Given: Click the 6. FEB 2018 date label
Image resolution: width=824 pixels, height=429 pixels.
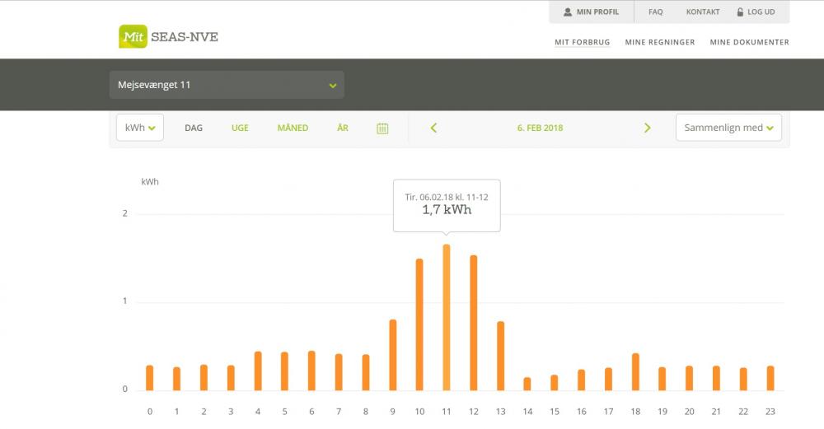Looking at the screenshot, I should (x=540, y=128).
